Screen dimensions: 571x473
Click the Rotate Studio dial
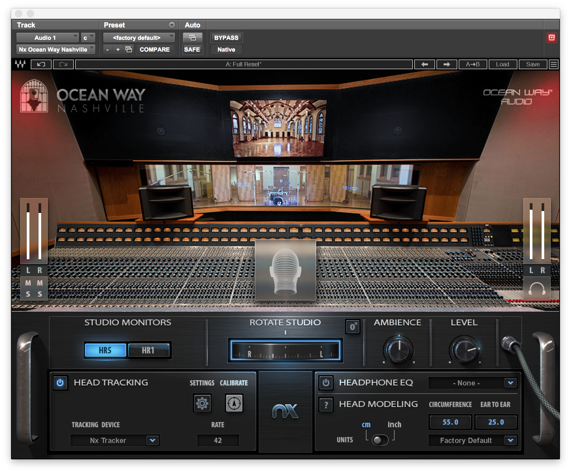tap(285, 350)
